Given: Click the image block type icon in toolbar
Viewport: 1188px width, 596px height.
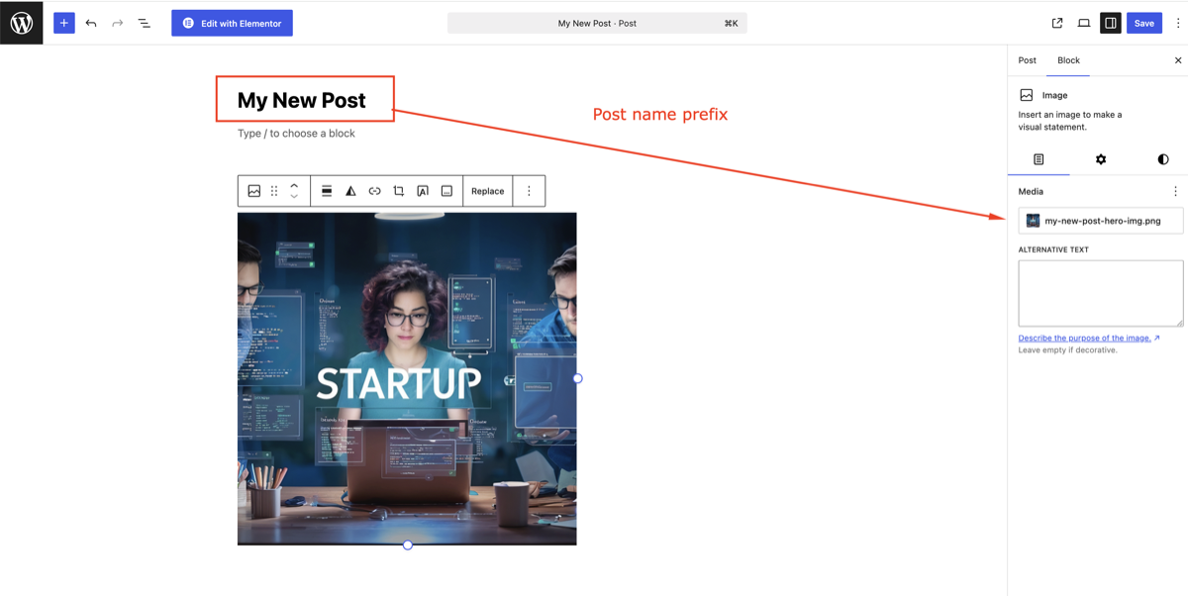Looking at the screenshot, I should [x=254, y=191].
